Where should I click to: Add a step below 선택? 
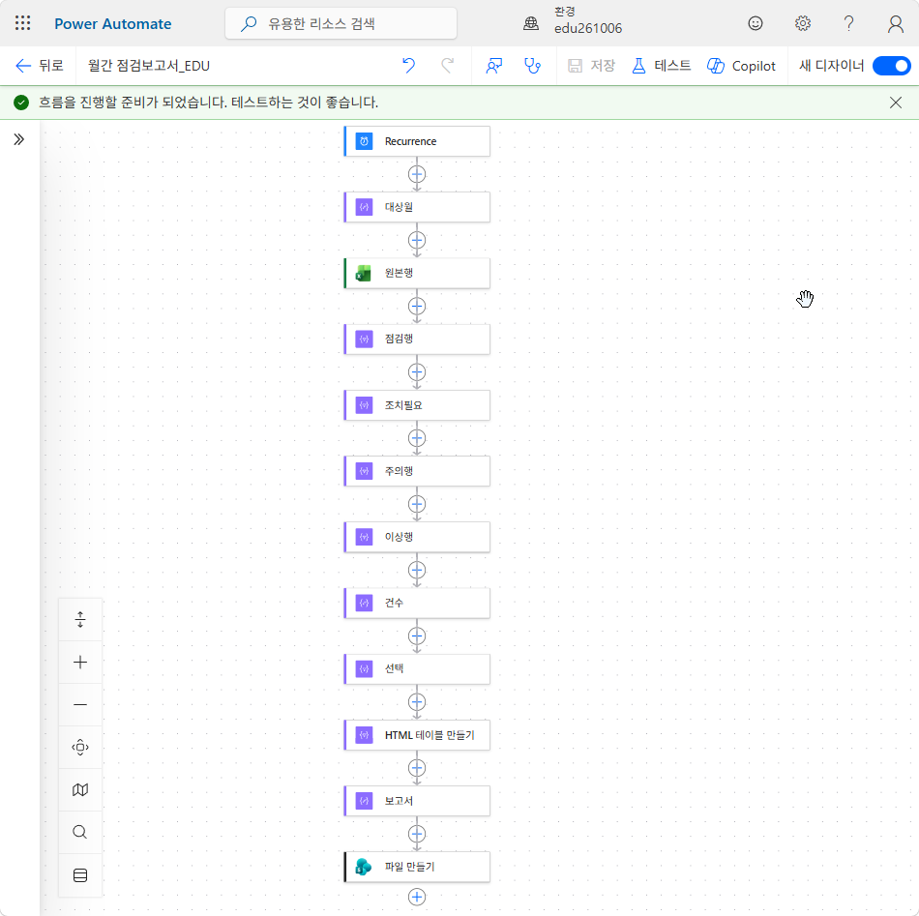pos(417,702)
